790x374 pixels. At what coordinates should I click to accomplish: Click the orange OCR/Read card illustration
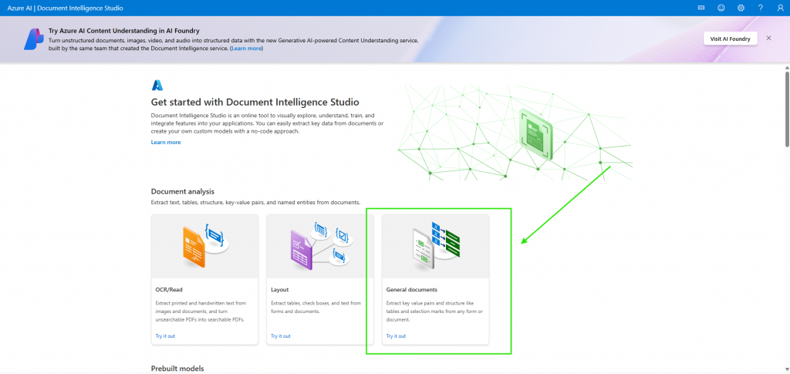click(x=204, y=245)
